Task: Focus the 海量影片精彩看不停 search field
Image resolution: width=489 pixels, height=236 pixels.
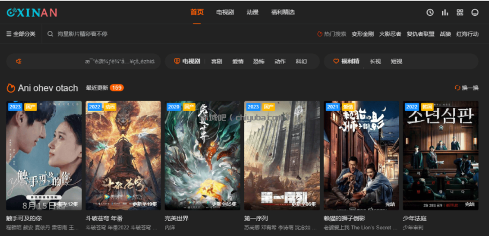Action: pyautogui.click(x=83, y=34)
